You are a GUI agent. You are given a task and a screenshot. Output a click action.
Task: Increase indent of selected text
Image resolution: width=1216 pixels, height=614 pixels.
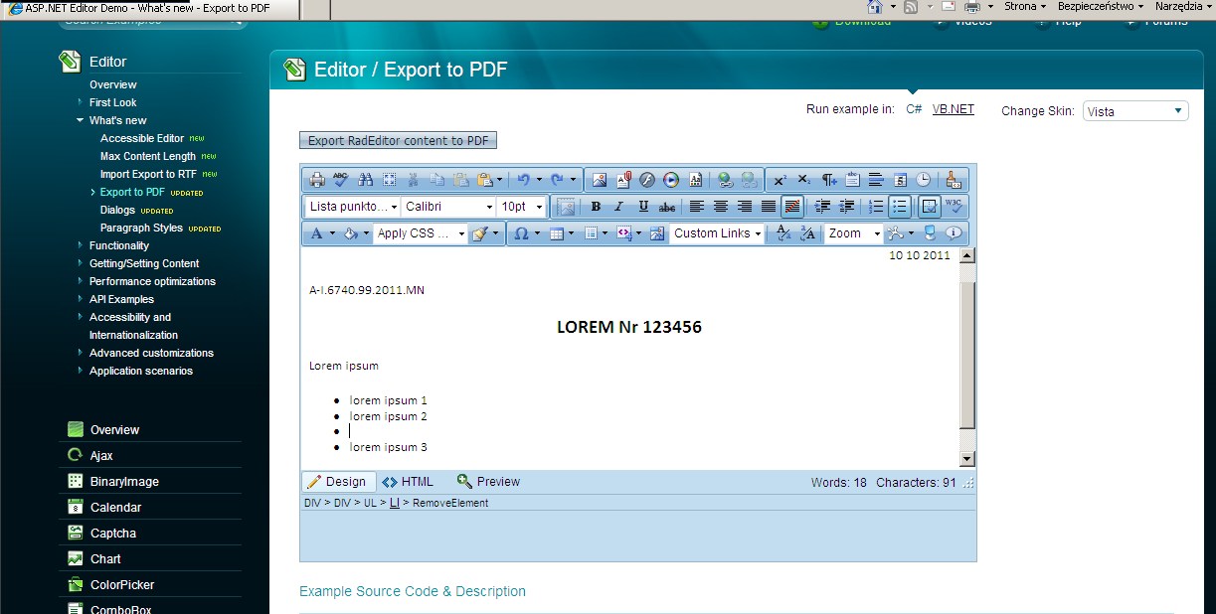point(821,207)
